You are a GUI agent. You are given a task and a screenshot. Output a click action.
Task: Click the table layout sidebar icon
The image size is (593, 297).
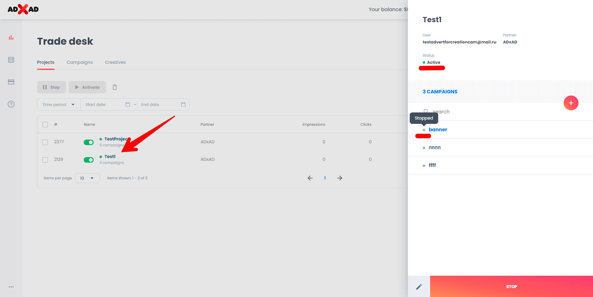(11, 60)
